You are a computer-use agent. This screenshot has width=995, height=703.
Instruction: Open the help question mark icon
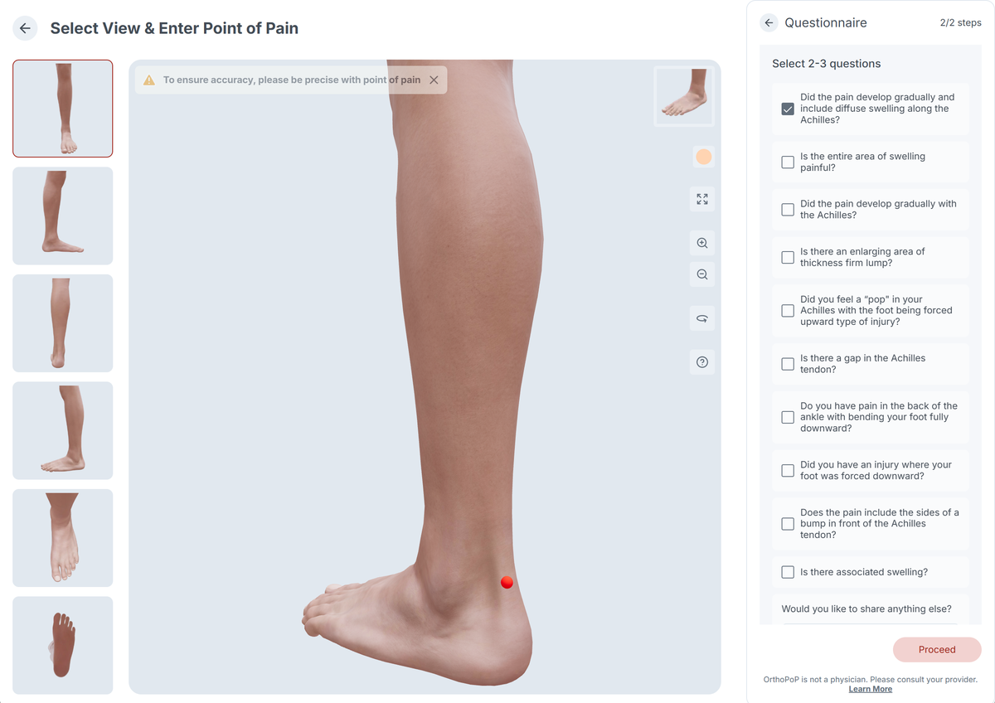[702, 362]
